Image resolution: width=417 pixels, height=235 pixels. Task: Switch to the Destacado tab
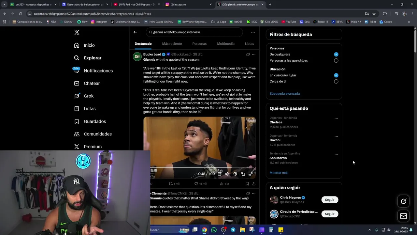[143, 44]
